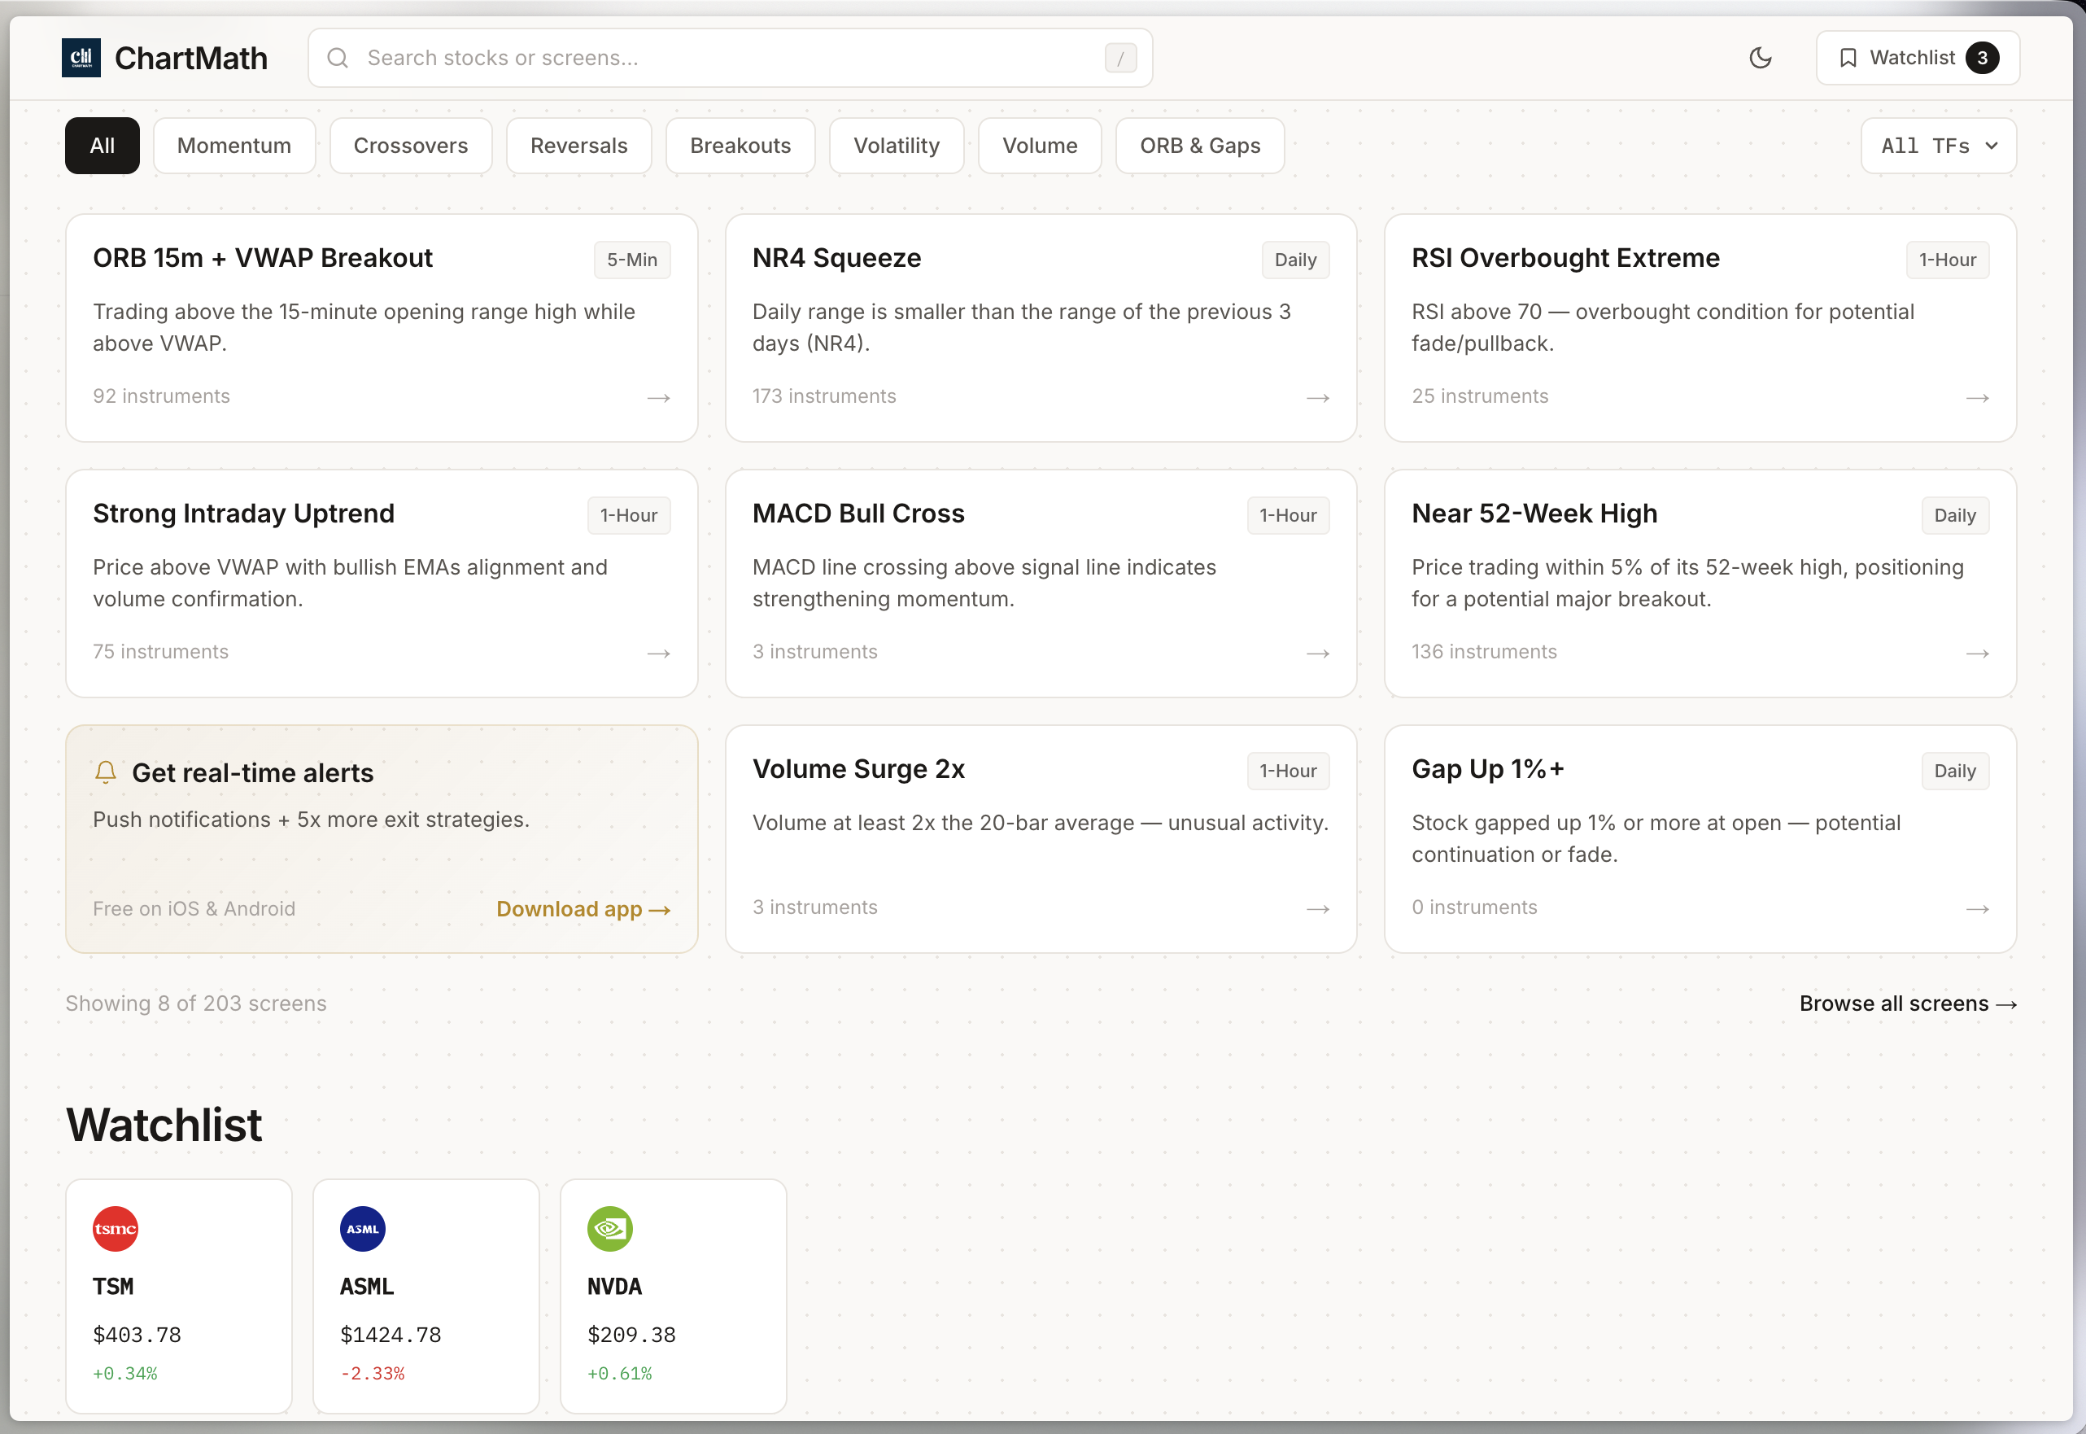Click the NVDA logo icon

[x=611, y=1229]
